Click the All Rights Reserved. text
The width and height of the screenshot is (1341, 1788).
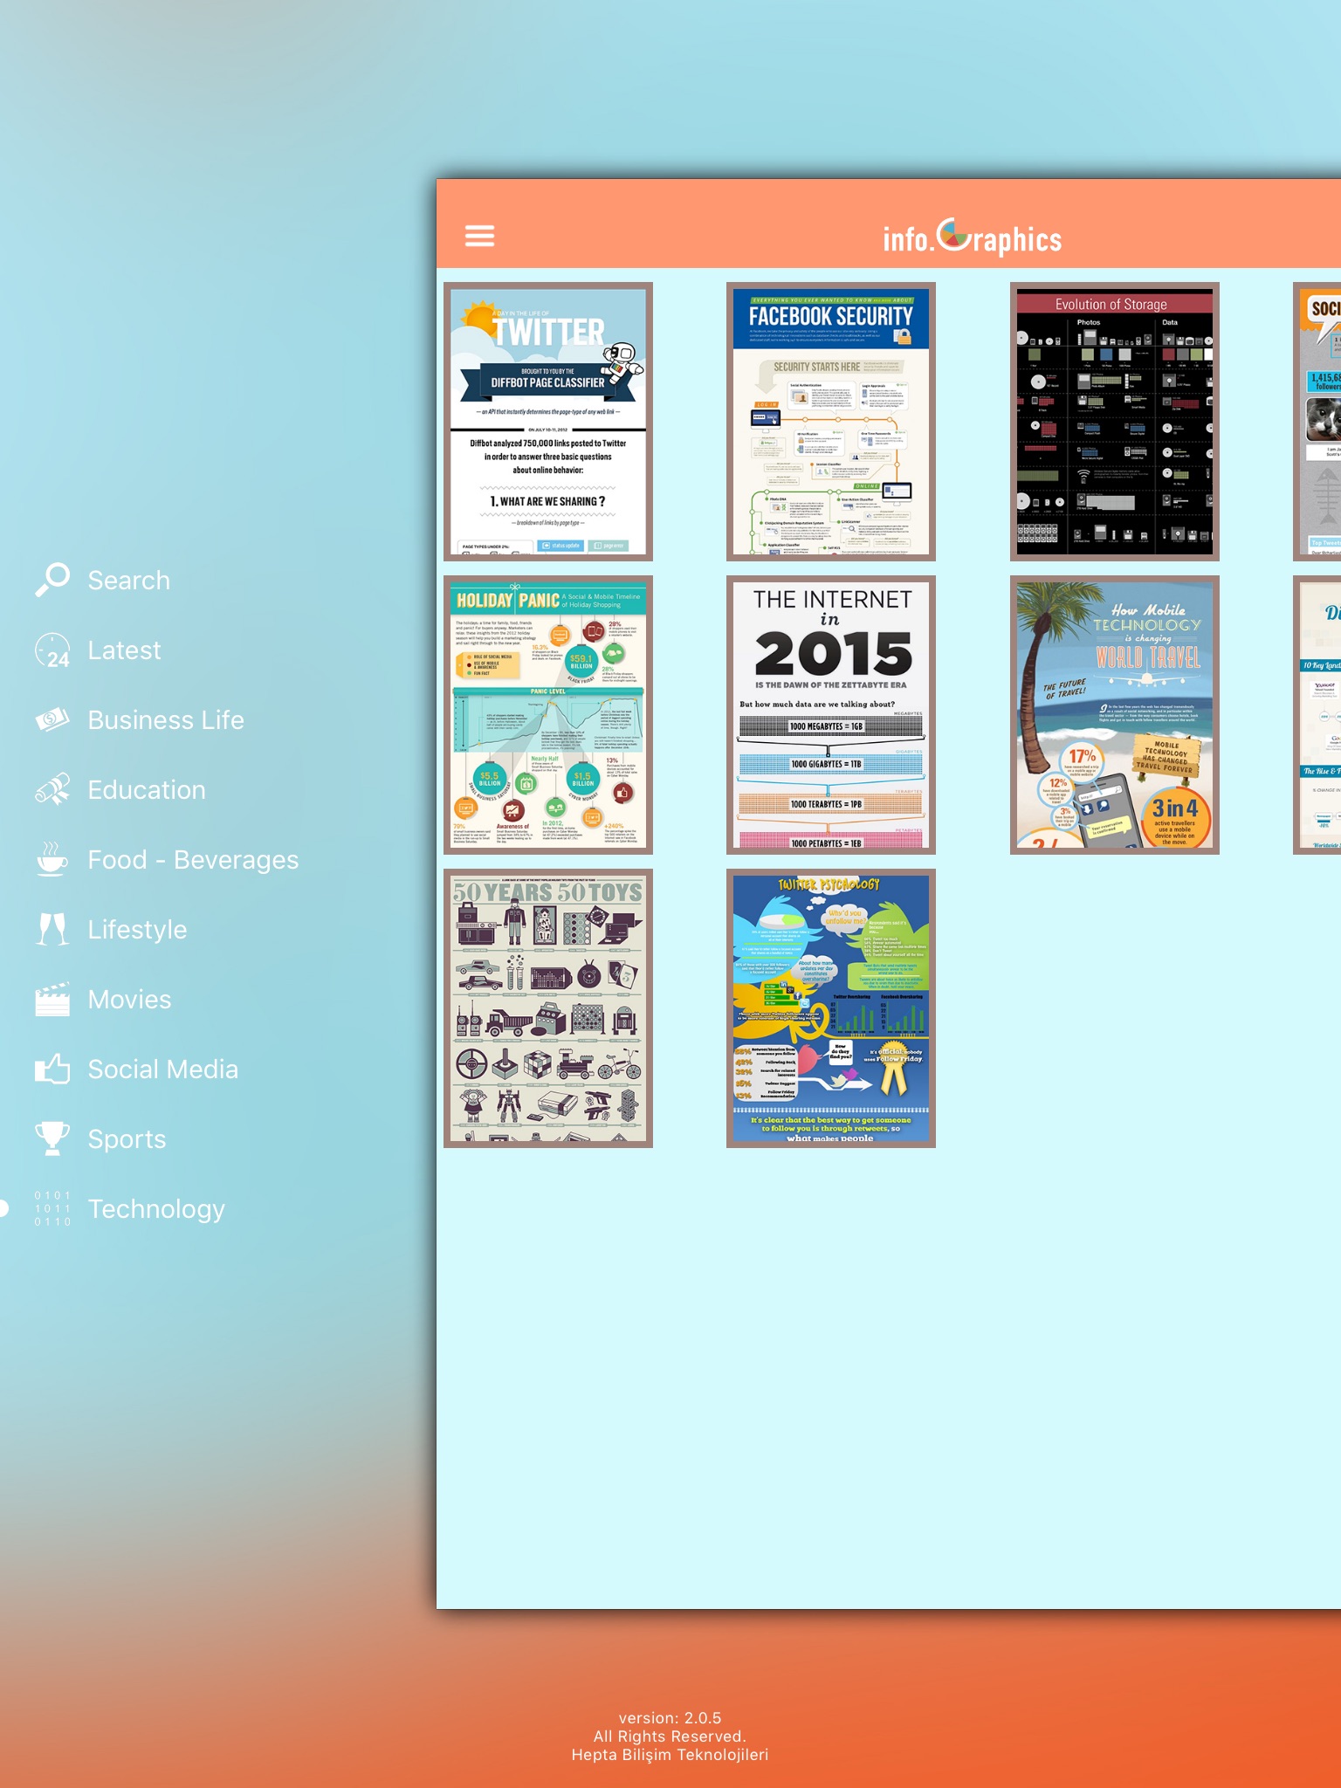point(670,1736)
